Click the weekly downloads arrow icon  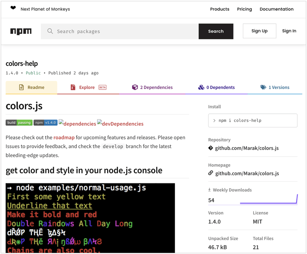click(209, 190)
